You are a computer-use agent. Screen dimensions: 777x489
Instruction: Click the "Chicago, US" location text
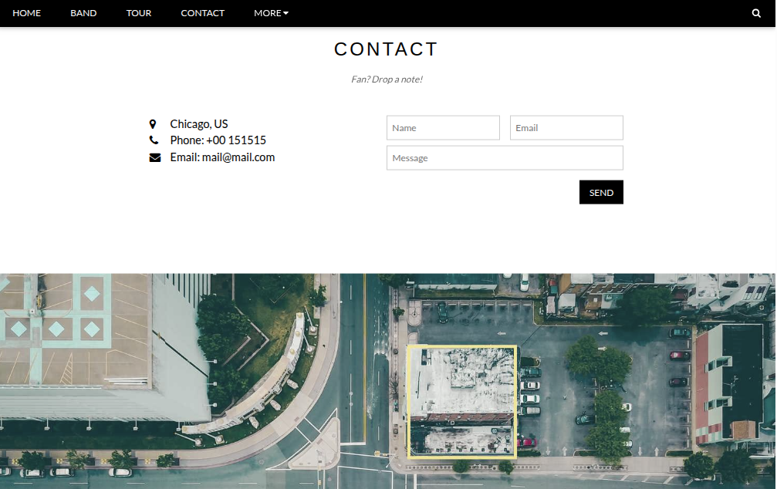199,124
